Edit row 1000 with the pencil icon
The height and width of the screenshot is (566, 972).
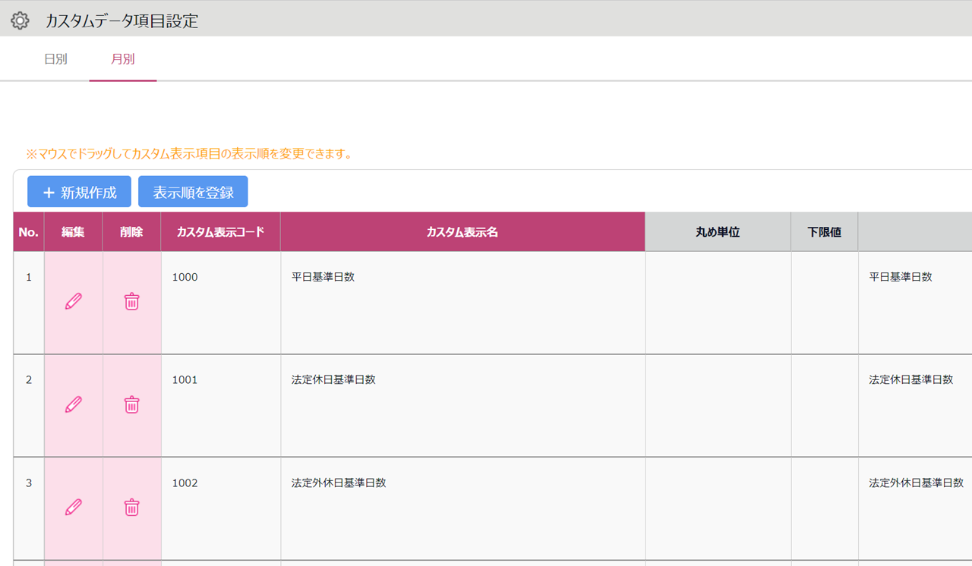pyautogui.click(x=74, y=301)
